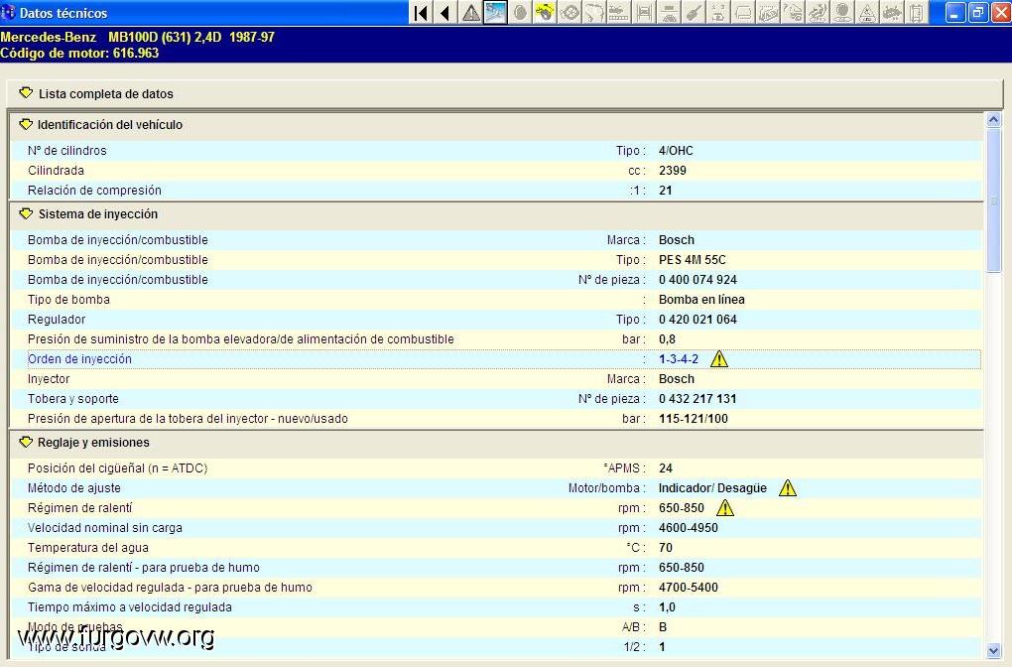1012x667 pixels.
Task: Open the yellow-highlighted toolbar icon
Action: click(x=545, y=12)
